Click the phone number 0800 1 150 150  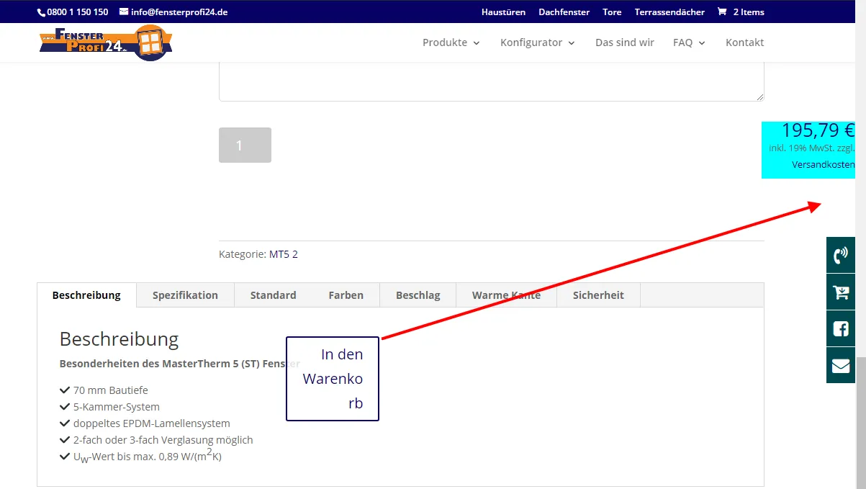click(x=73, y=12)
